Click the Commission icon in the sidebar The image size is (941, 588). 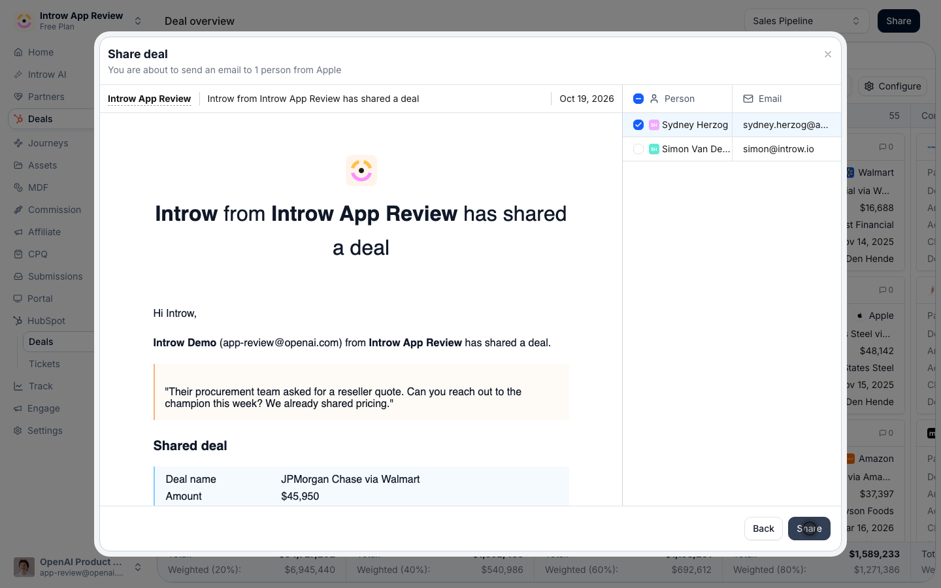coord(18,210)
